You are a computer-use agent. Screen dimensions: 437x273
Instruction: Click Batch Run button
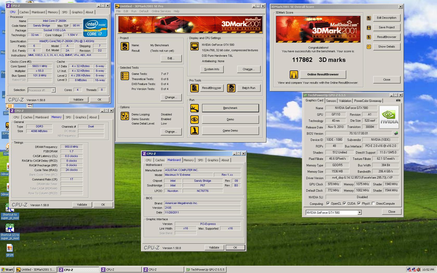tap(249, 88)
